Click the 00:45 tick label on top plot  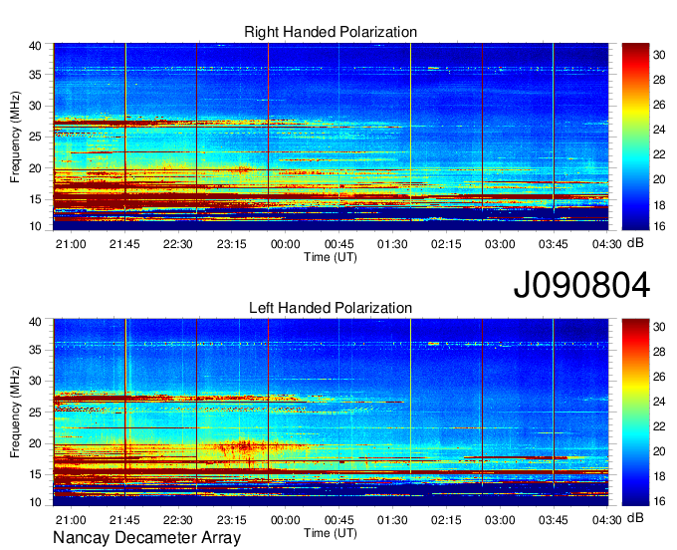click(339, 244)
